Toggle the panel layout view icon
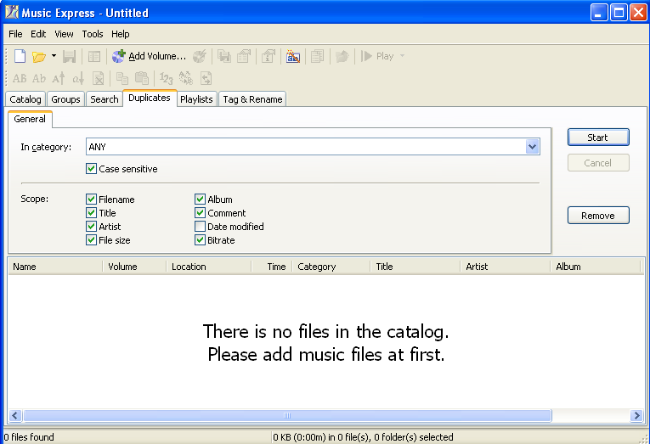This screenshot has width=650, height=444. pos(94,56)
